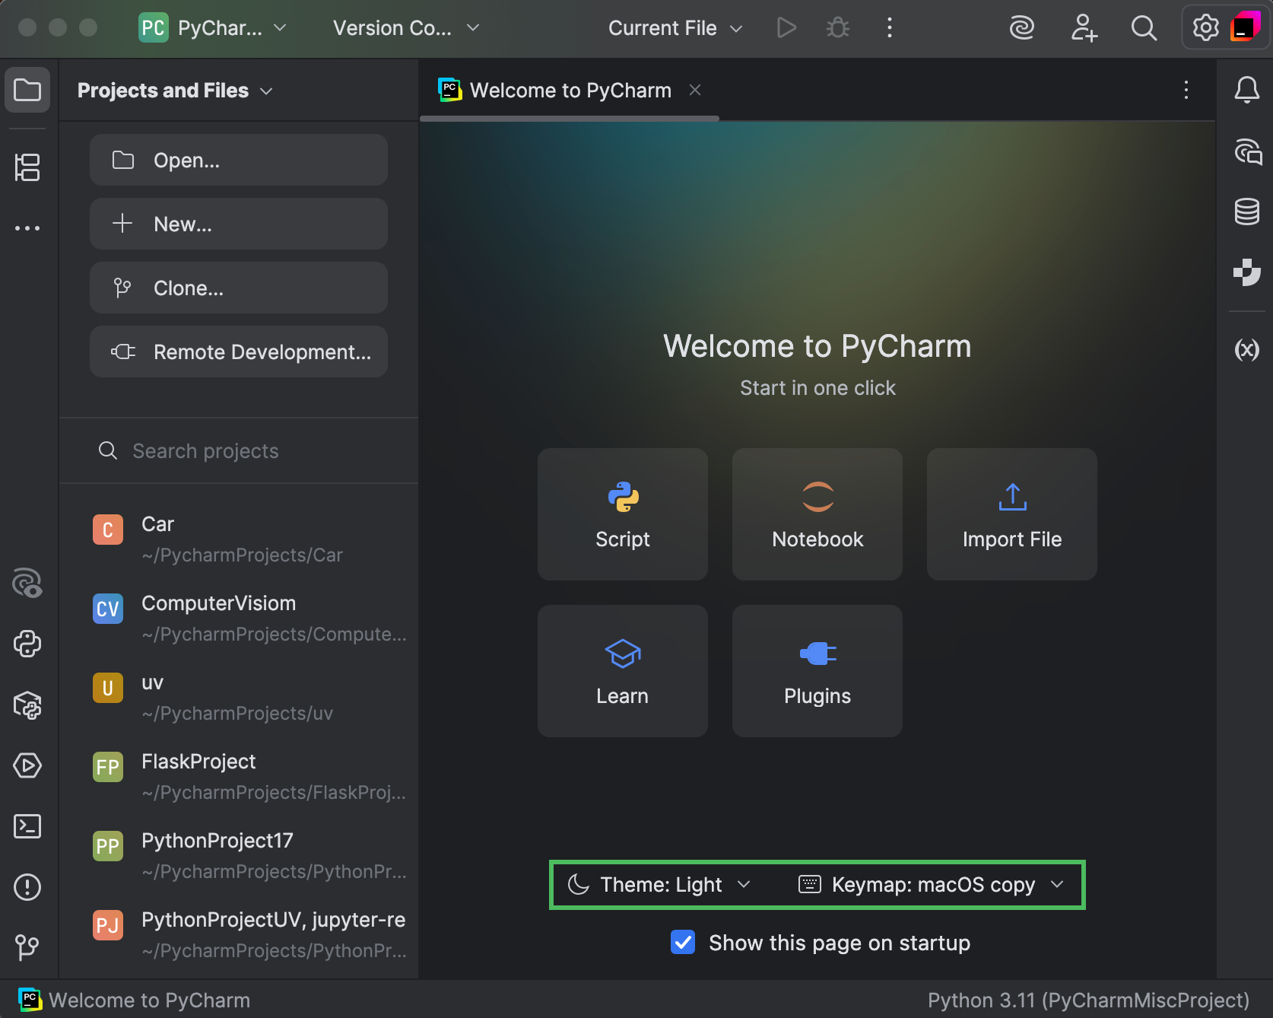The image size is (1273, 1018).
Task: Click the Structure panel icon in sidebar
Action: (x=27, y=168)
